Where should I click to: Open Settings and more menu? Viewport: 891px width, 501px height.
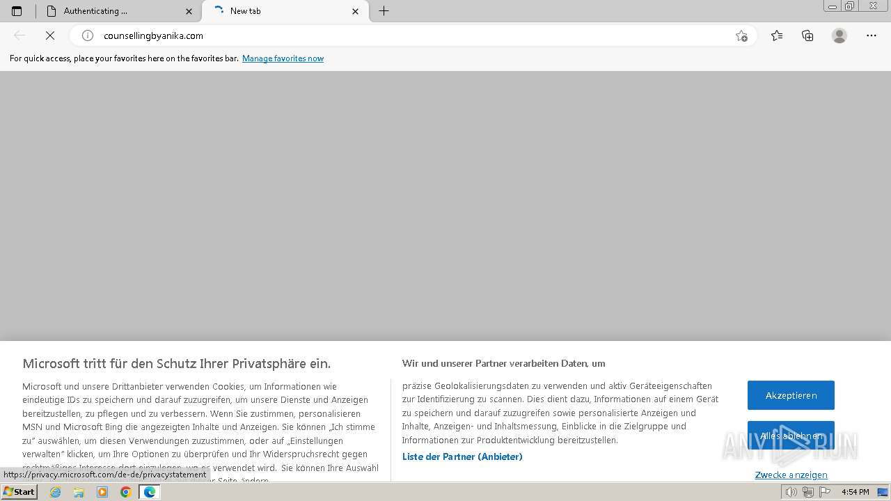click(872, 35)
